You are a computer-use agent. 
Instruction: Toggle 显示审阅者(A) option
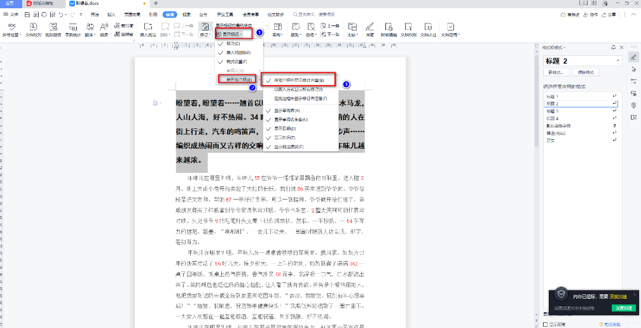(300, 111)
